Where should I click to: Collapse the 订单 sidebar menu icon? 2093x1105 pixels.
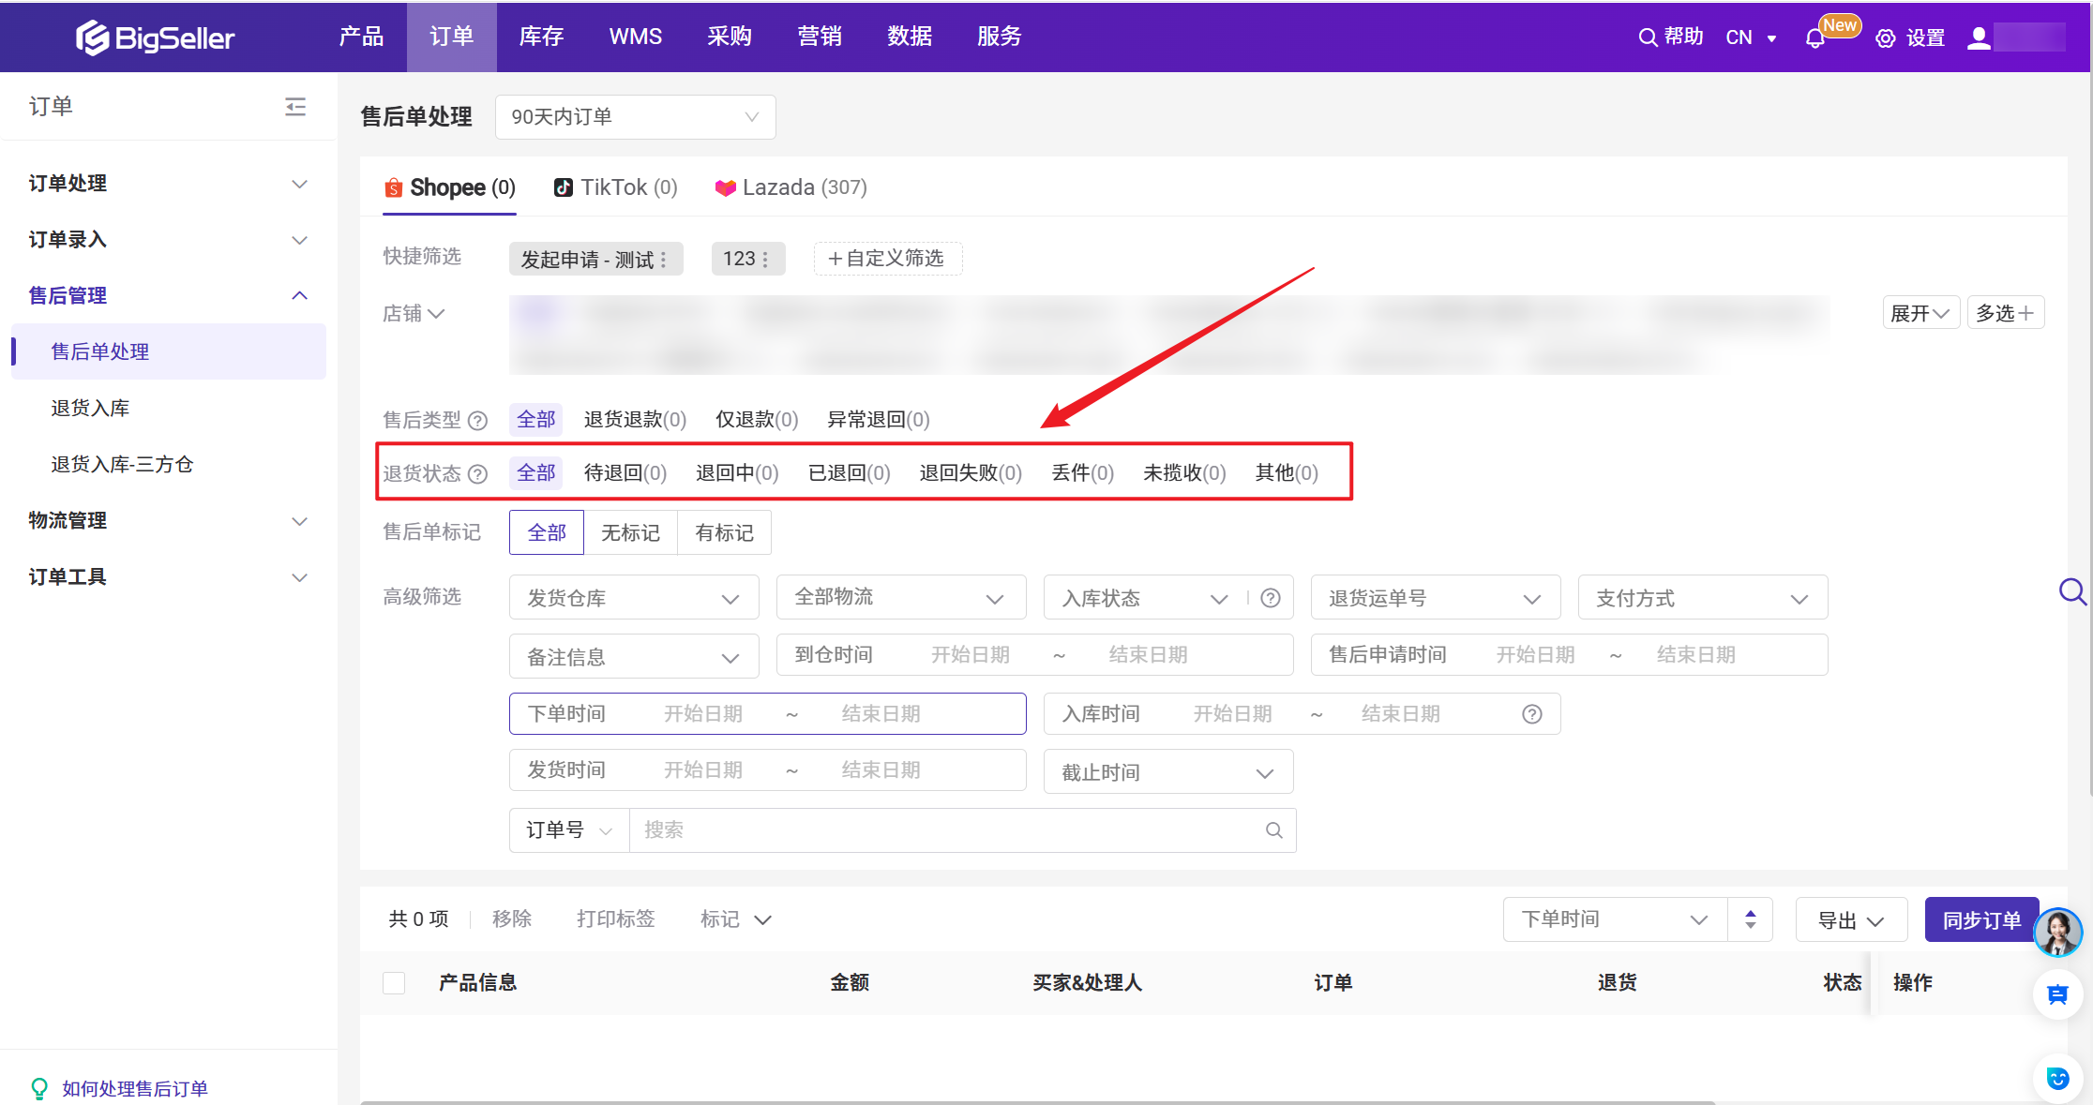[x=295, y=107]
